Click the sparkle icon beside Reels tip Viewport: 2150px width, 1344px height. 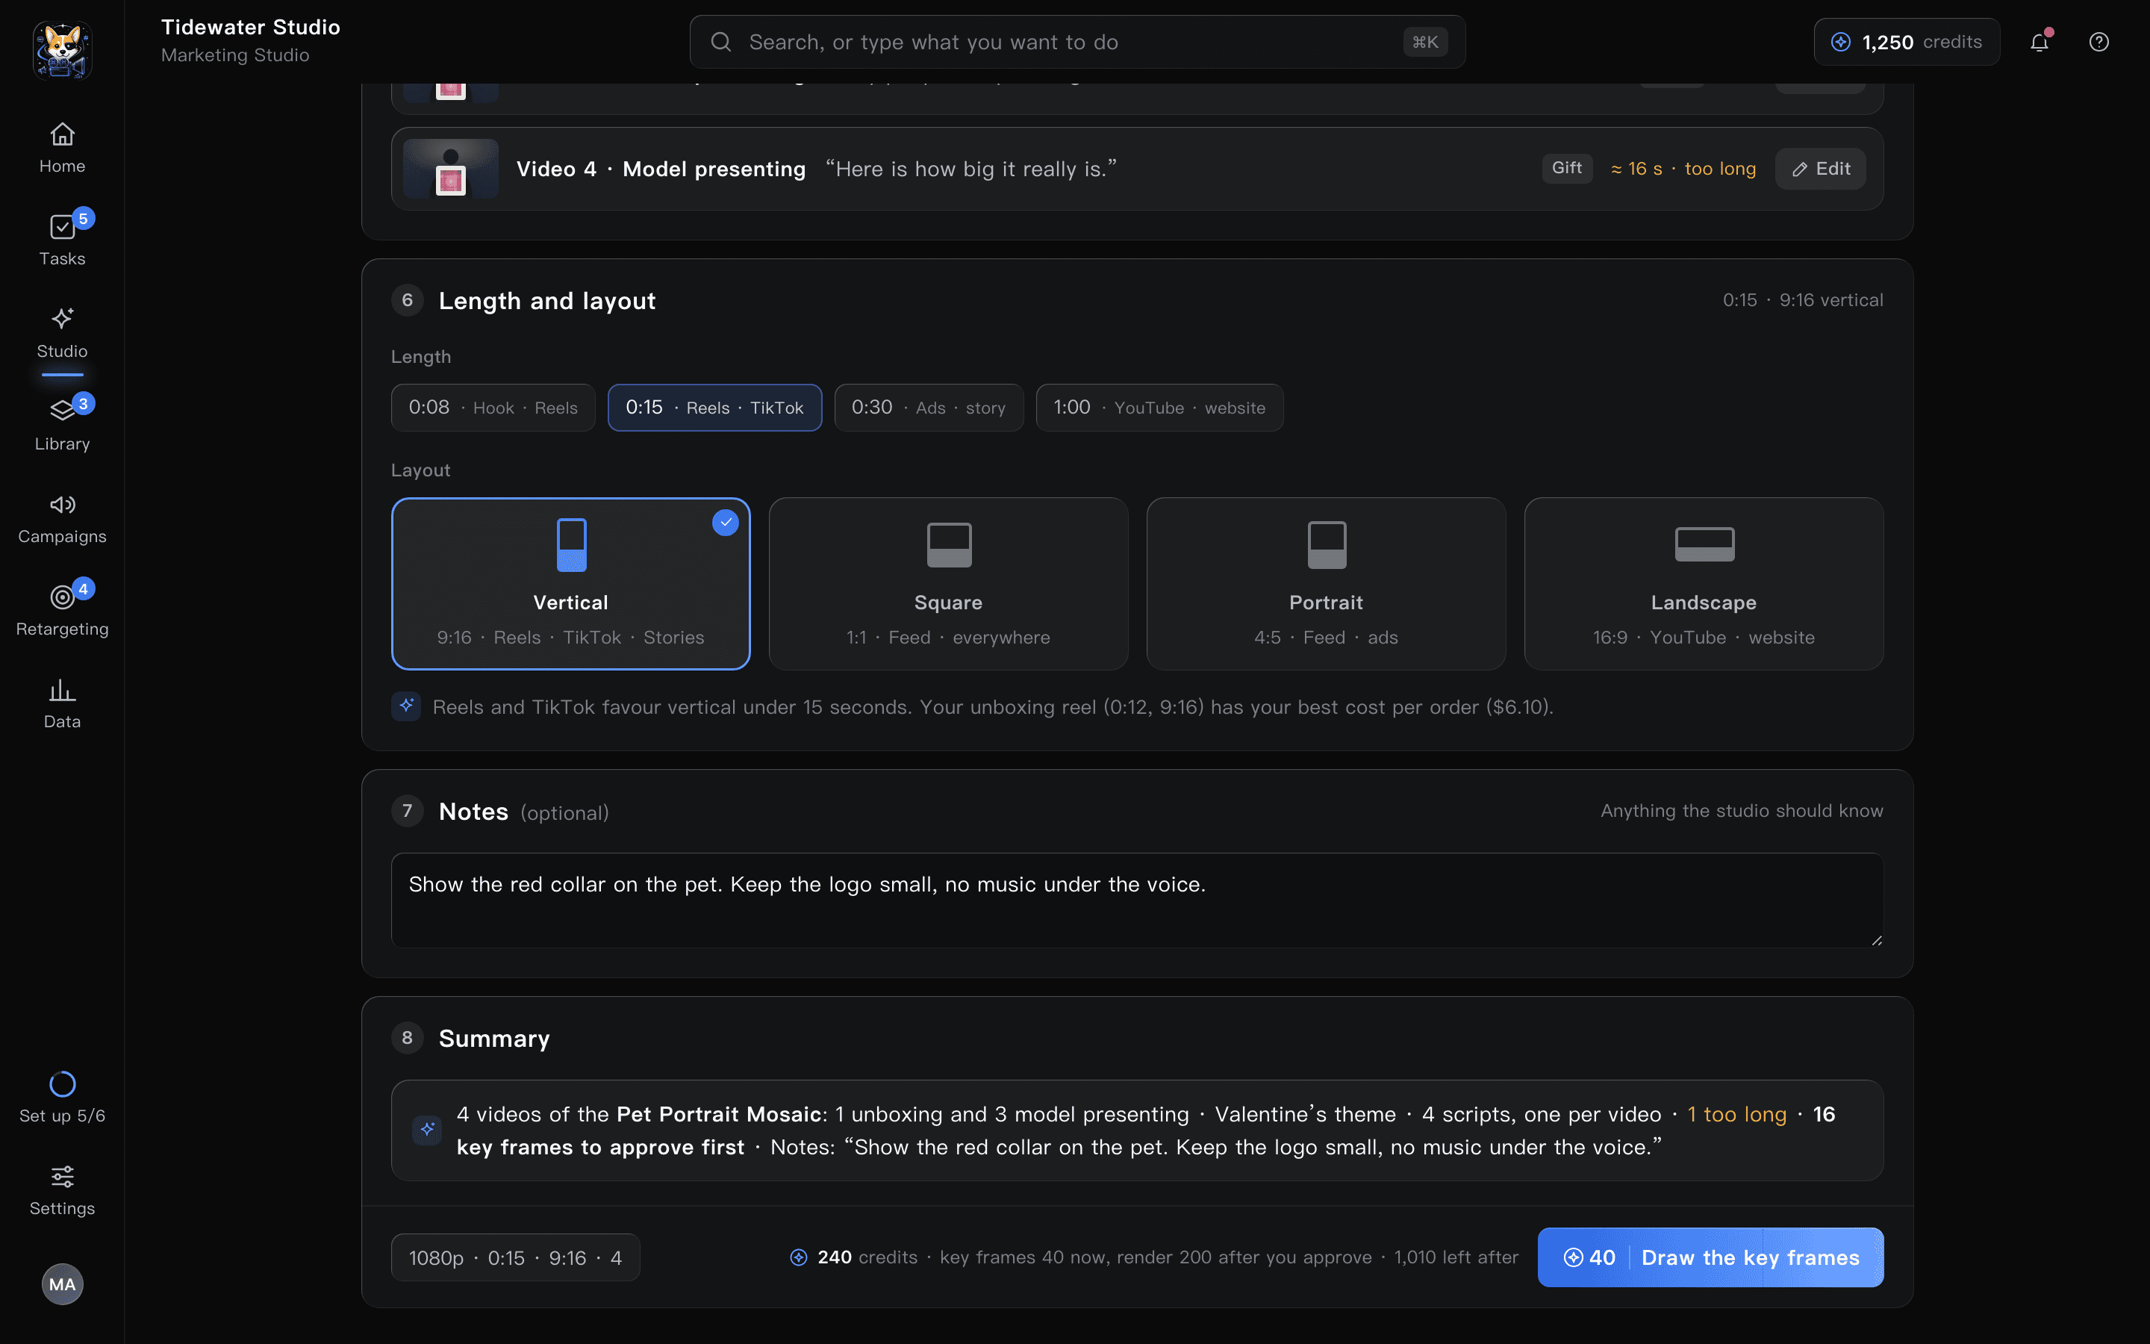point(406,706)
